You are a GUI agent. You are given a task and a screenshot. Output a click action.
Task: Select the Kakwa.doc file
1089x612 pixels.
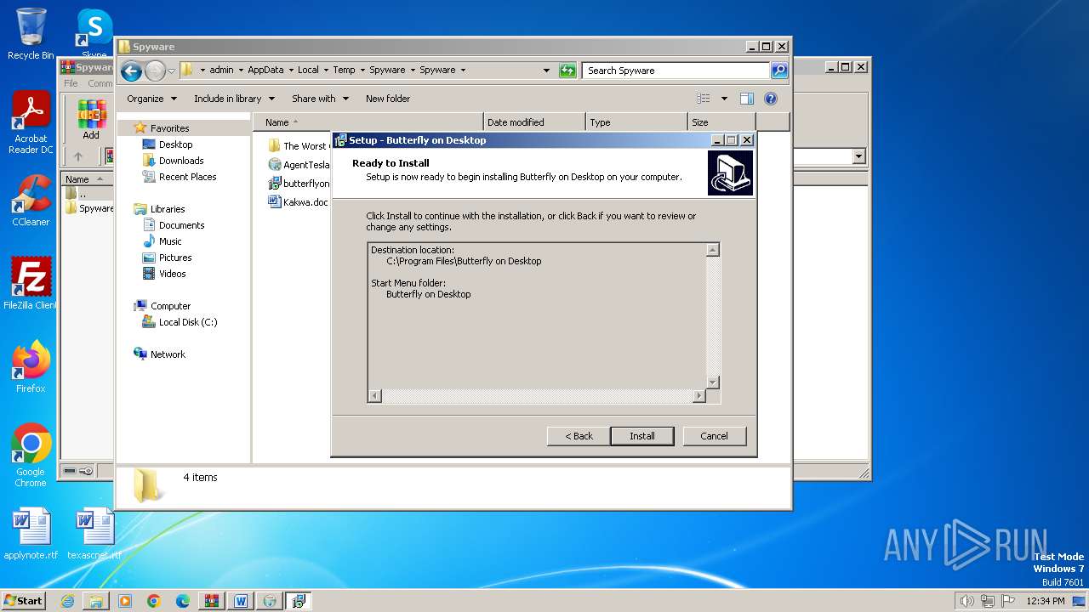298,202
